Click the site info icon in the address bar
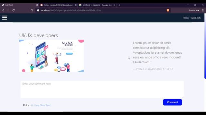The height and width of the screenshot is (115, 206). pyautogui.click(x=38, y=10)
